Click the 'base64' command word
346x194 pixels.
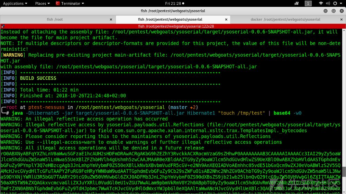point(282,113)
